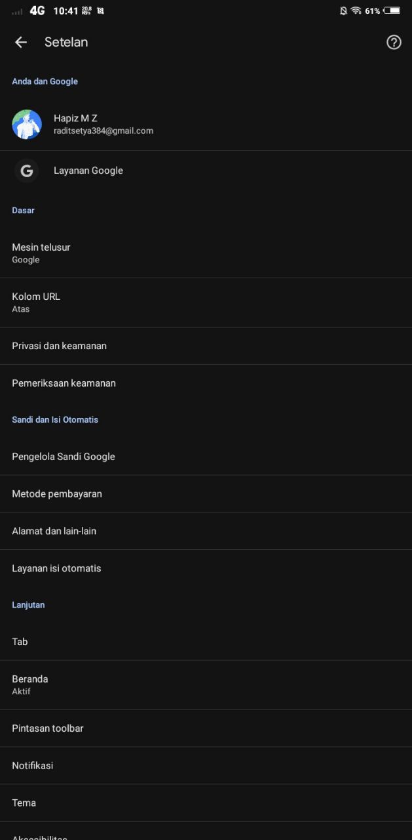Open the Tab settings entry
Screen dimensions: 412x840
coord(206,642)
